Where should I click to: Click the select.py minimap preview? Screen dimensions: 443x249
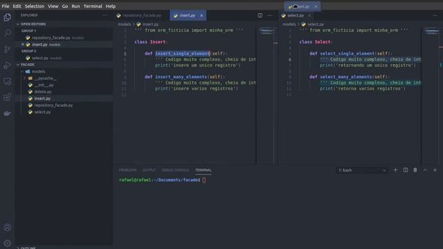pos(431,30)
